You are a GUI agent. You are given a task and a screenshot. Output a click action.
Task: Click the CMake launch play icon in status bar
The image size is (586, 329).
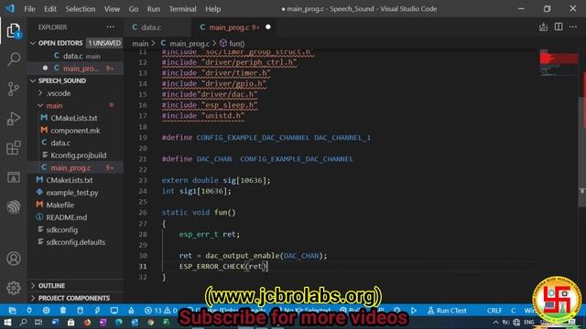click(413, 311)
